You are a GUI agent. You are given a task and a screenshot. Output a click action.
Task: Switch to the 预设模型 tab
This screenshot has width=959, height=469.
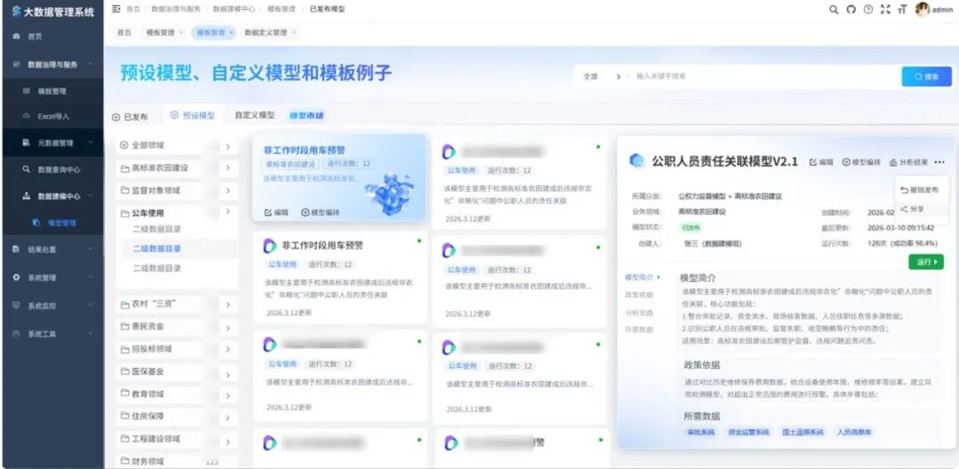pyautogui.click(x=193, y=115)
